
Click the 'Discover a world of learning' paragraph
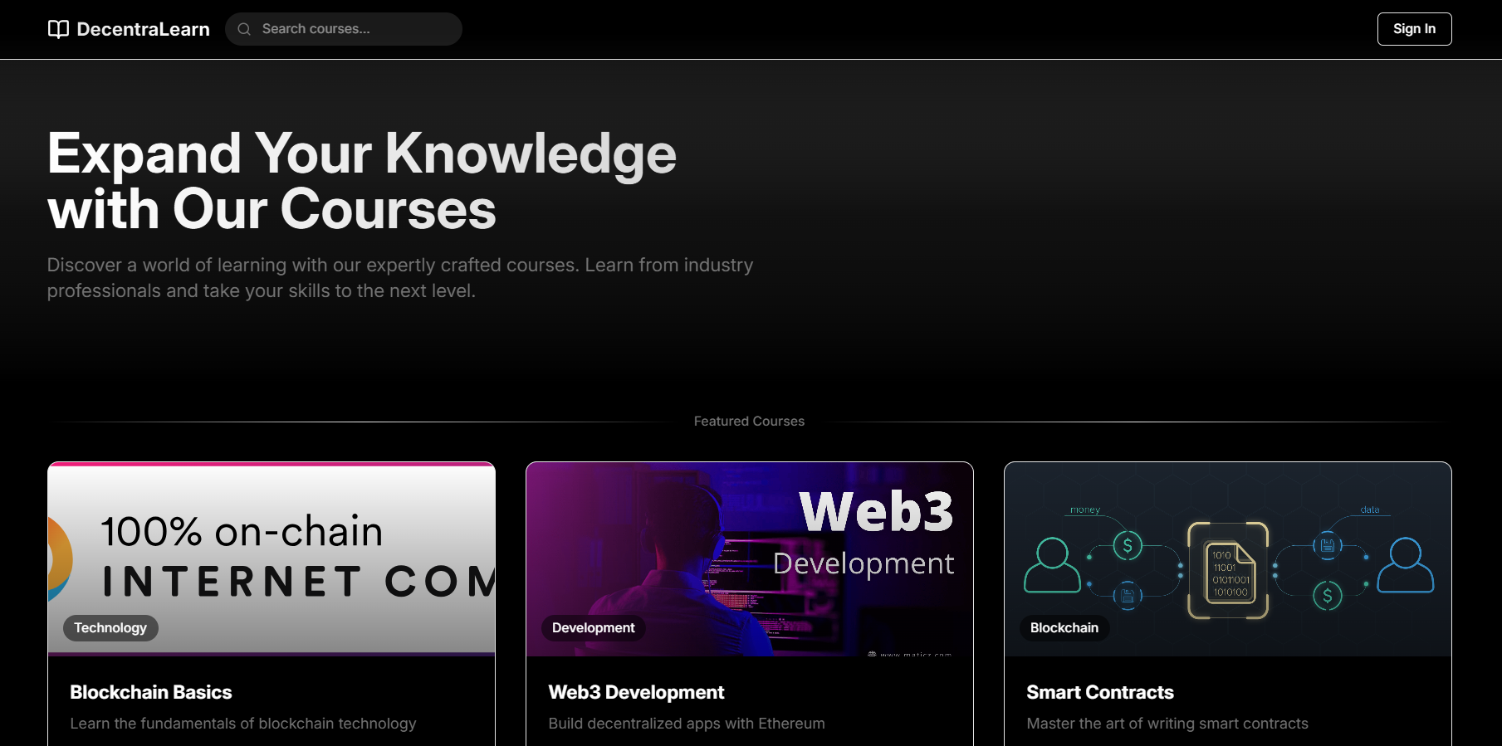pos(400,278)
